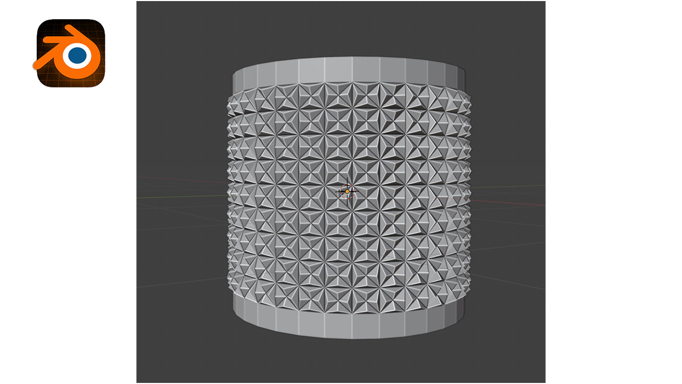Click the blue center of the Blender logo
Viewport: 682px width, 384px height.
coord(78,55)
